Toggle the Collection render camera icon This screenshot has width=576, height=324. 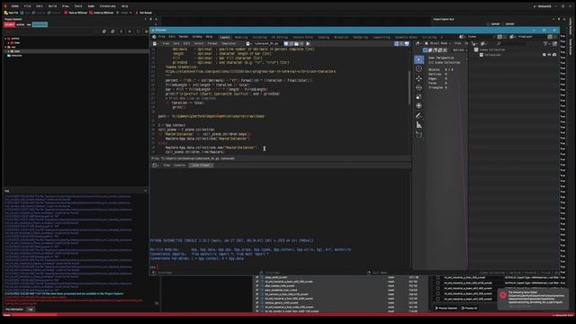(554, 55)
